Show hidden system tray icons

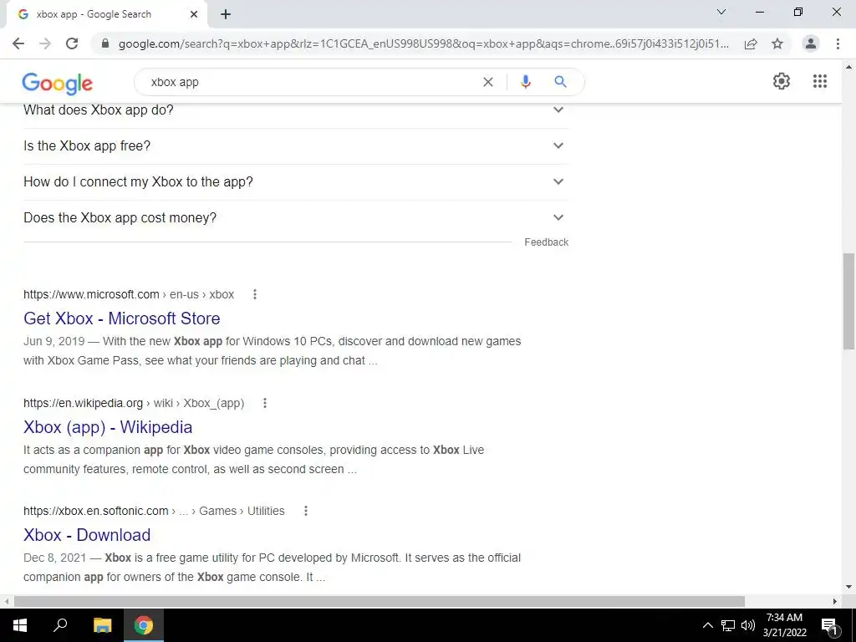point(707,625)
